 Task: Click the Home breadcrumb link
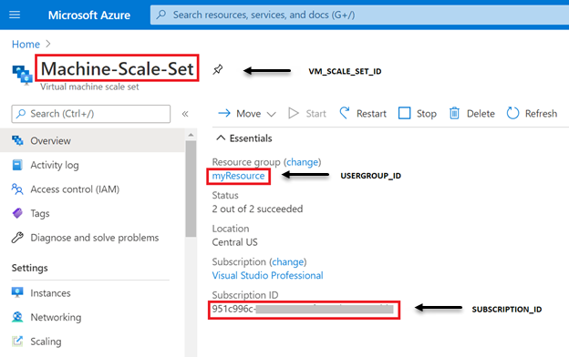26,45
